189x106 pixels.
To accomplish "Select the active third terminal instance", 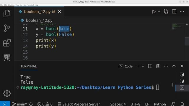I will 182,88.
